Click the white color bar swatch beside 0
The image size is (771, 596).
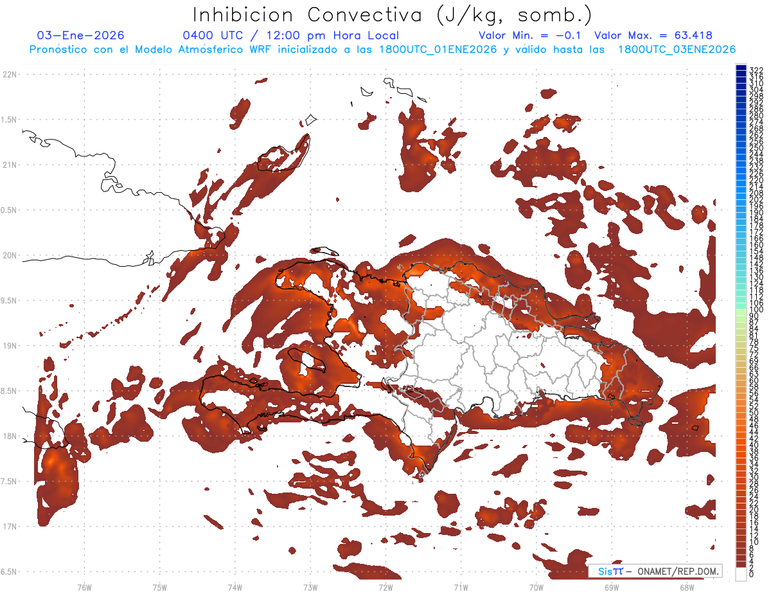[x=741, y=574]
